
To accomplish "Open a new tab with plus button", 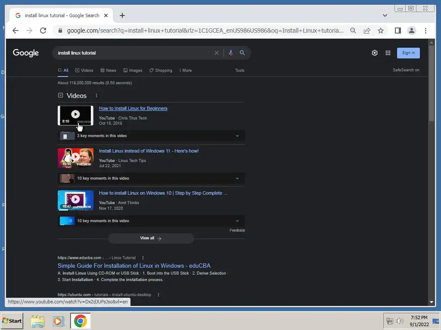I will tap(122, 15).
